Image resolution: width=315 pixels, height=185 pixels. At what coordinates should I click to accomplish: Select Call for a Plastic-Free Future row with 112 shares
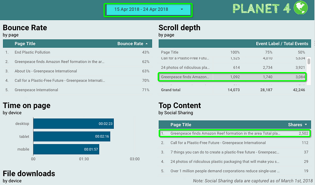coord(235,143)
